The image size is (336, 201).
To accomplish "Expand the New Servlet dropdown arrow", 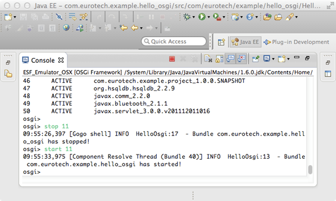I will click(257, 17).
